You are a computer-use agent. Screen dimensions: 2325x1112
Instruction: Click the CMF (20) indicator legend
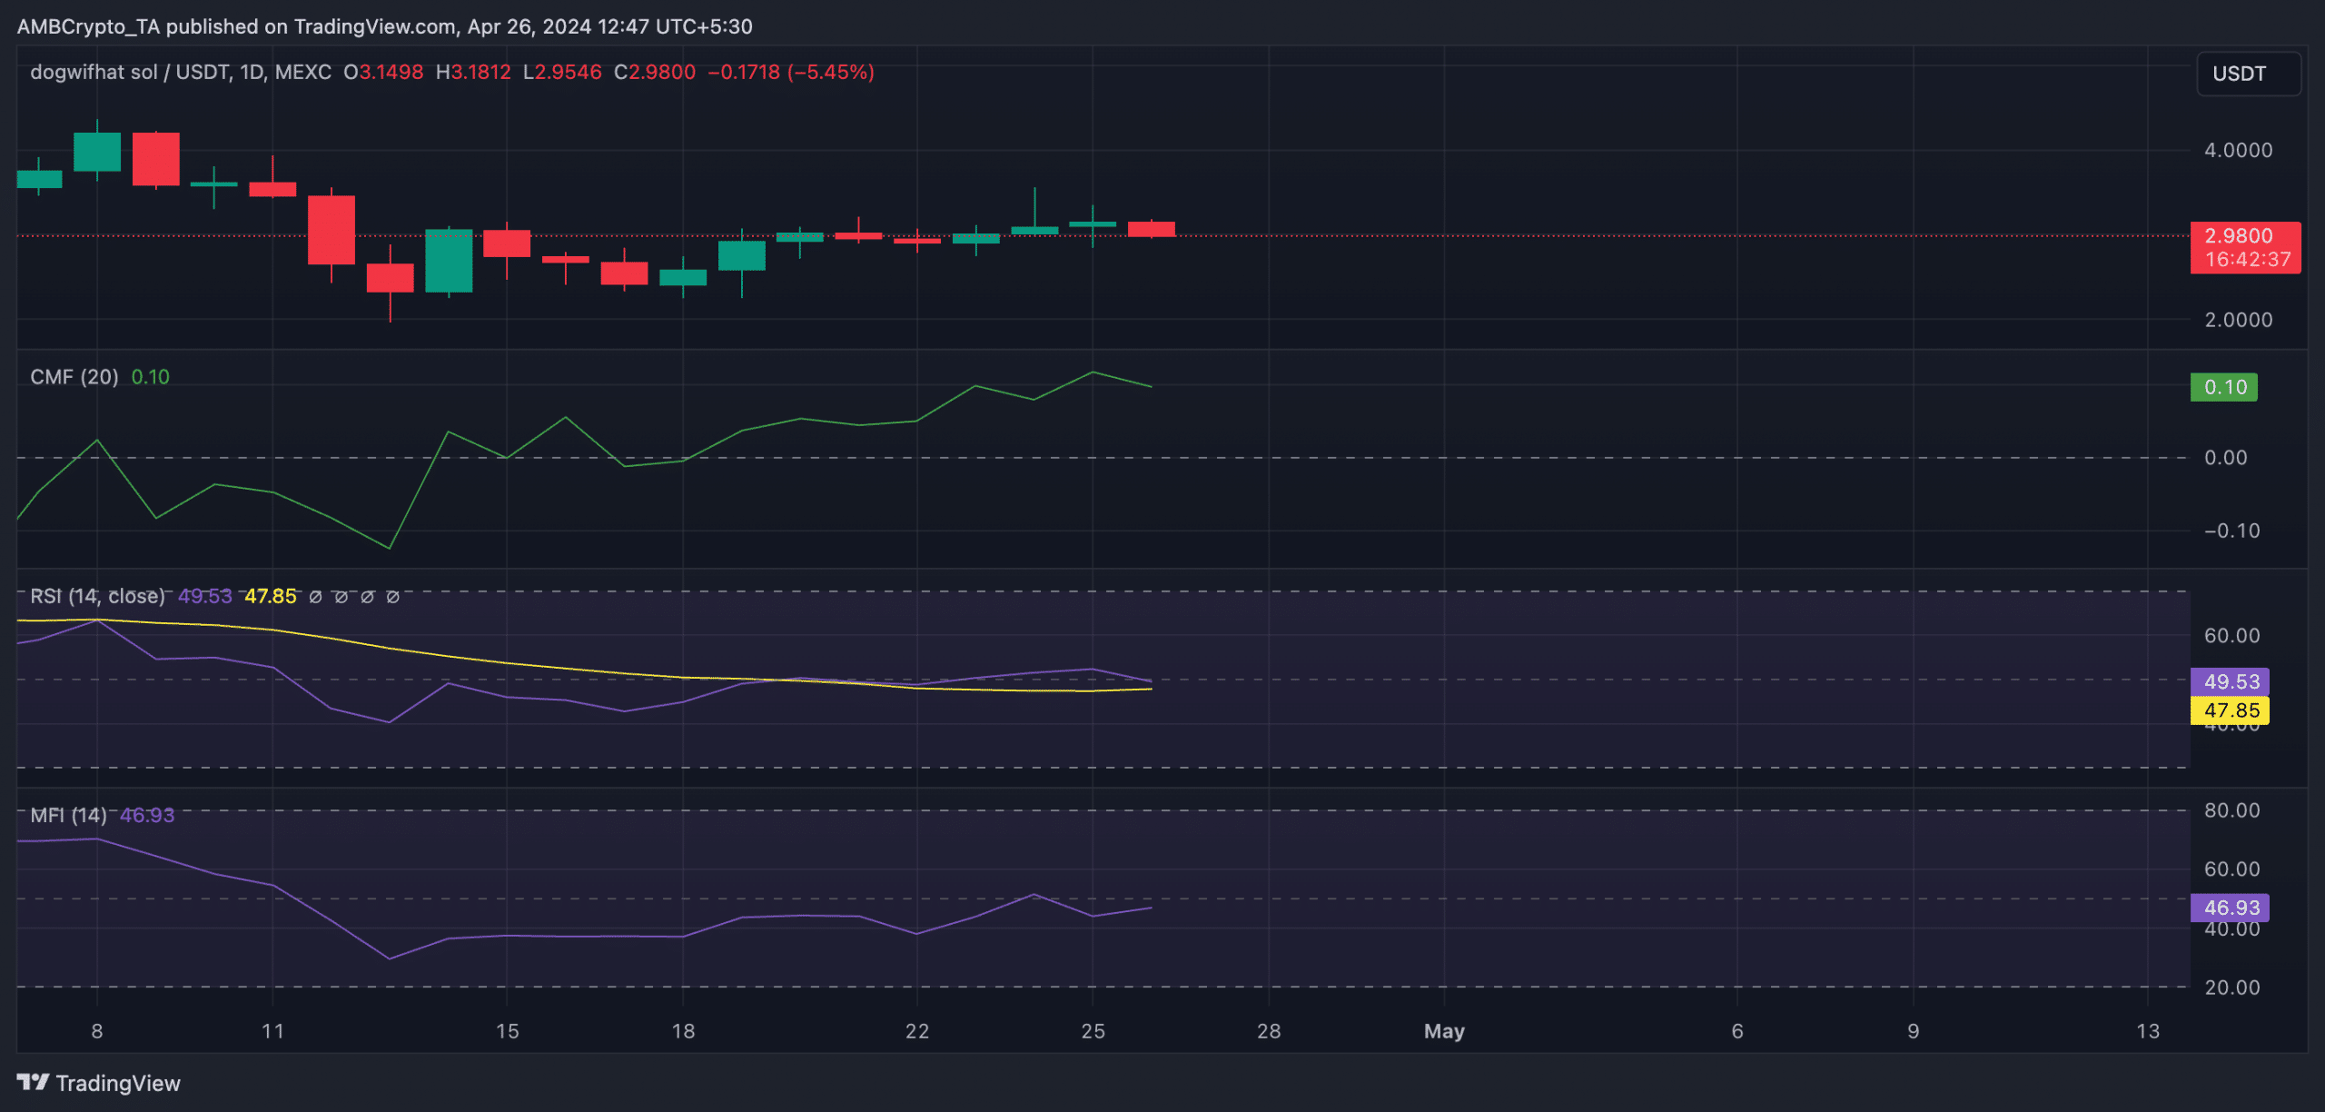pyautogui.click(x=74, y=377)
